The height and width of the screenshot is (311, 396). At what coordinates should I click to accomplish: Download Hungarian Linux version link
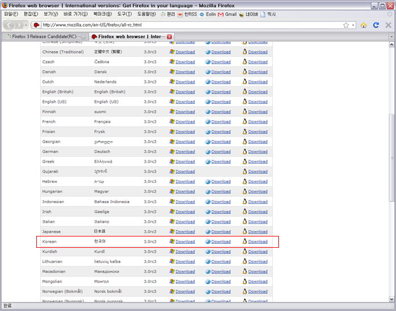[258, 191]
